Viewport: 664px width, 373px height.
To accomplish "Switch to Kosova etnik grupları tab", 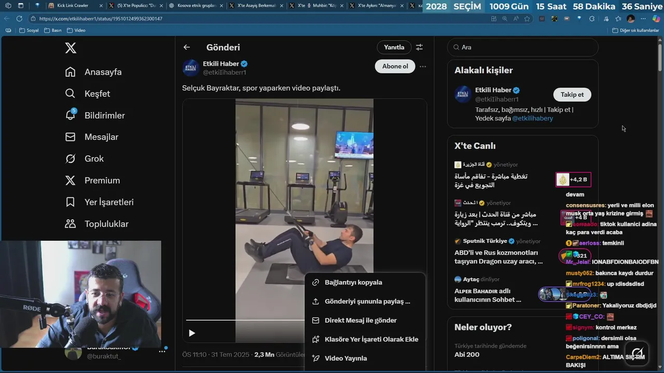I will point(196,6).
